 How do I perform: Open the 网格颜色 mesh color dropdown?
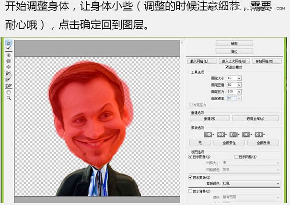(x=251, y=170)
